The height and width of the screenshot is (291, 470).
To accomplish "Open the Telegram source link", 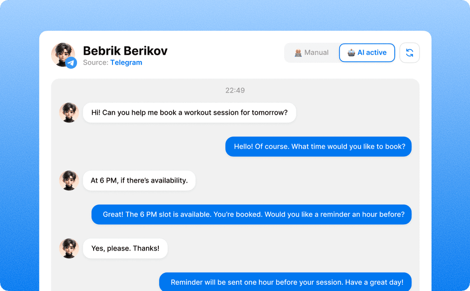I will click(x=126, y=63).
